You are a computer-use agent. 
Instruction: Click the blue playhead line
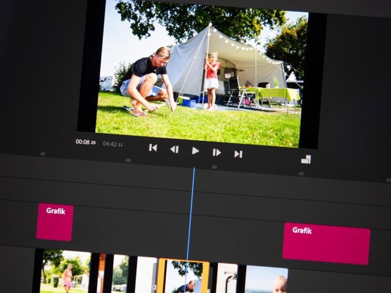click(x=191, y=214)
